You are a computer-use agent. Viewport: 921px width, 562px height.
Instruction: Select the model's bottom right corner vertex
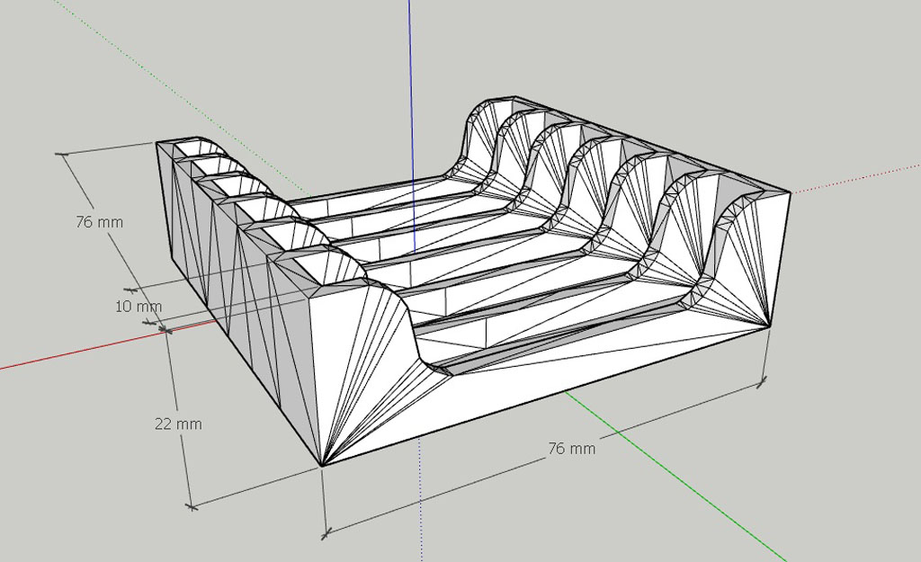[769, 326]
